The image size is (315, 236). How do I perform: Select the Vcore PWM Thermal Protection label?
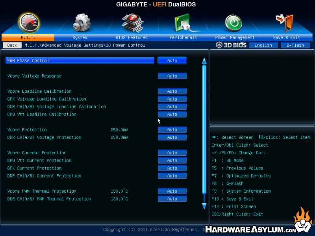coord(42,191)
